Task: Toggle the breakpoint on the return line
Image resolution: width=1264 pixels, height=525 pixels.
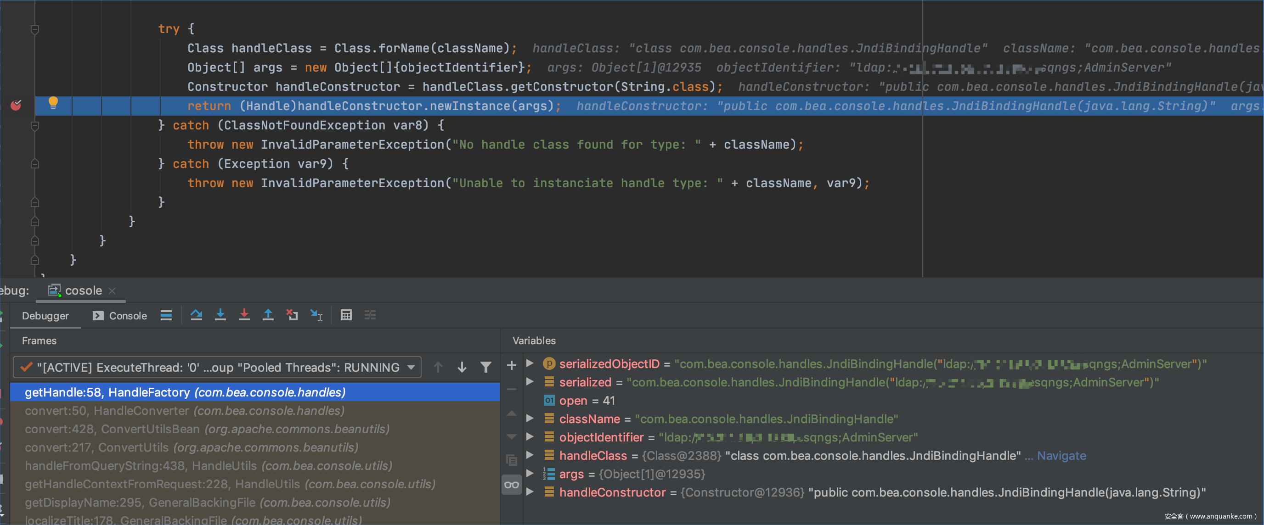Action: [16, 106]
